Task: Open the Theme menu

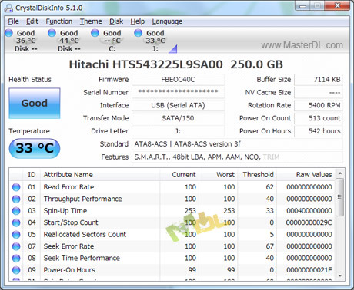Action: [x=91, y=21]
